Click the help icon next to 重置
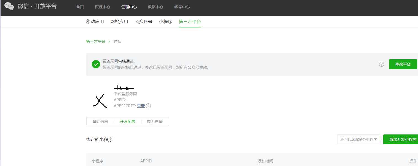The image size is (418, 166). (148, 106)
